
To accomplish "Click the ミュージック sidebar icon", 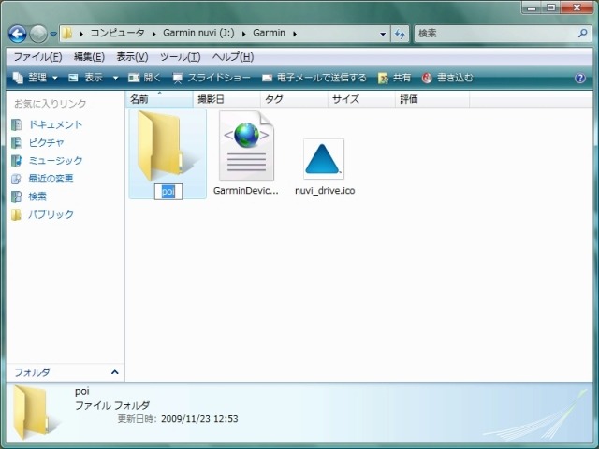I will [x=17, y=160].
